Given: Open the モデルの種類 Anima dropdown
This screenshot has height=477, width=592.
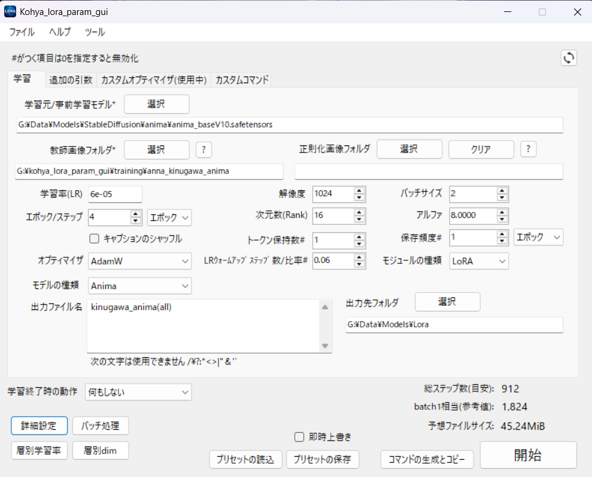Looking at the screenshot, I should 140,285.
